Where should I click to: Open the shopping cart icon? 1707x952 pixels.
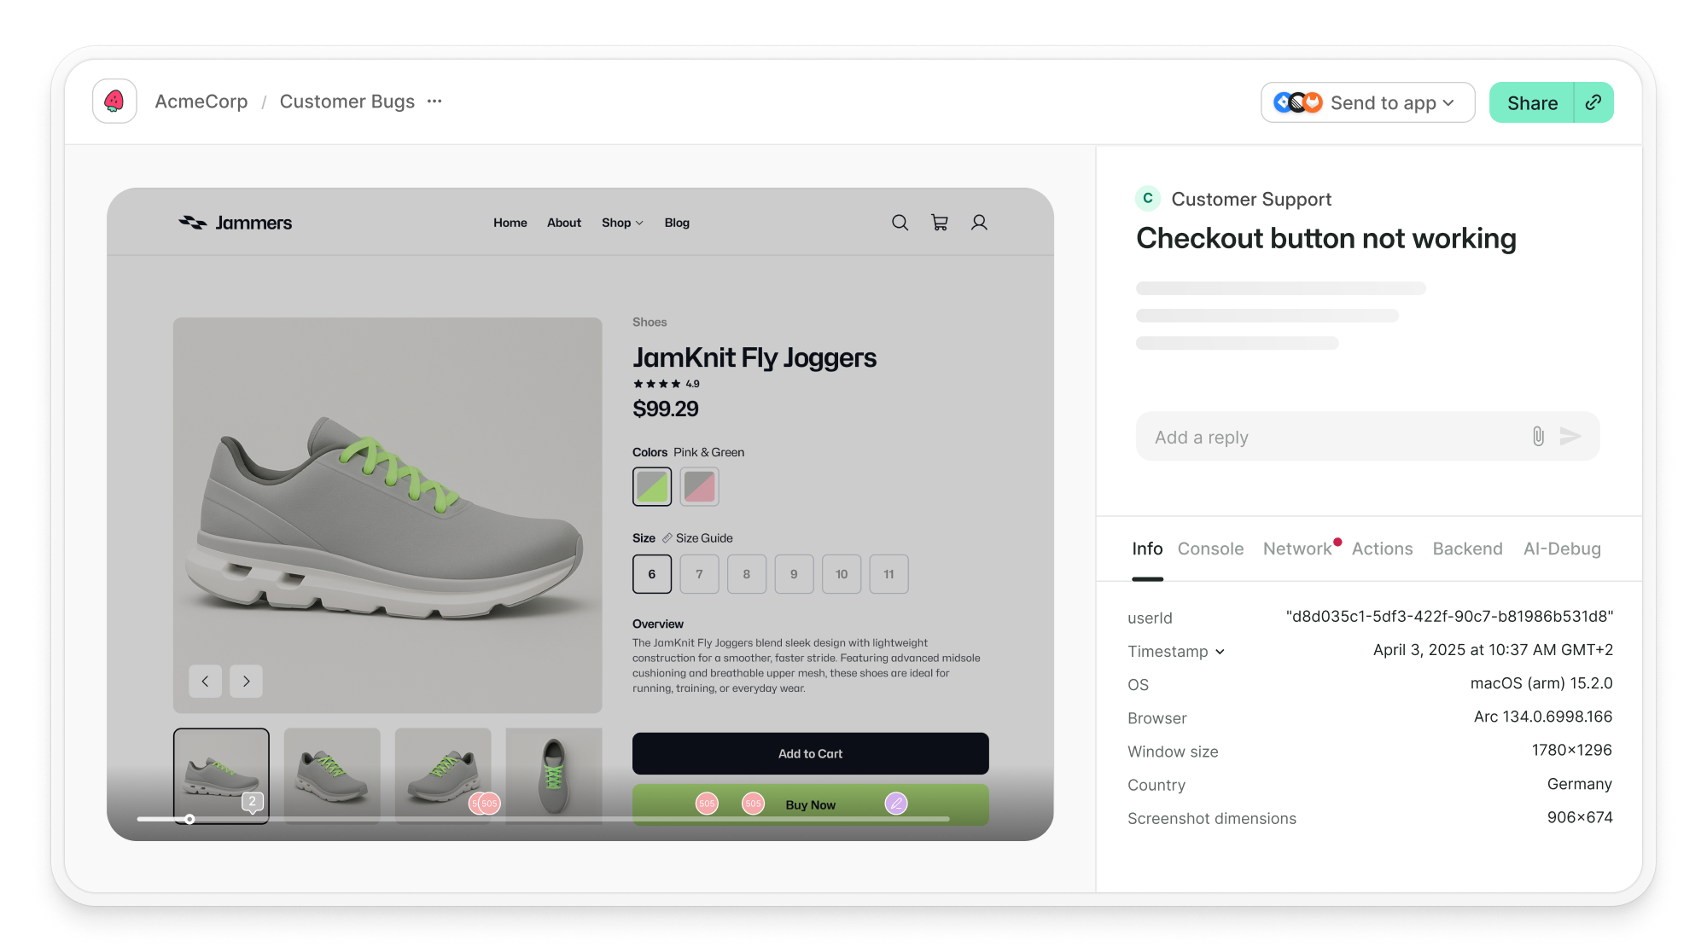point(940,223)
